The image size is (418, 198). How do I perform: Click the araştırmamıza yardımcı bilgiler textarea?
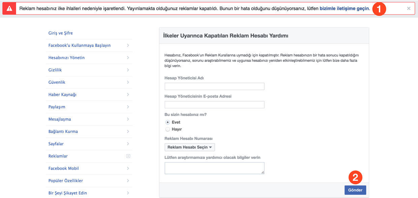tap(214, 168)
